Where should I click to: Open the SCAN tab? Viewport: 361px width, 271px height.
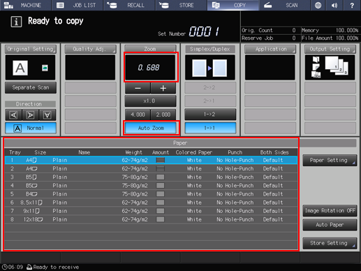tap(285, 5)
